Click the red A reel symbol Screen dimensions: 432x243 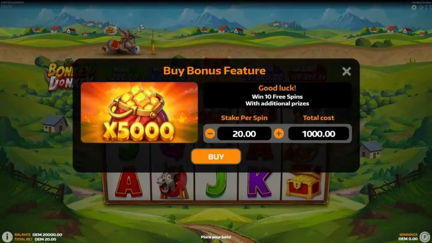128,182
